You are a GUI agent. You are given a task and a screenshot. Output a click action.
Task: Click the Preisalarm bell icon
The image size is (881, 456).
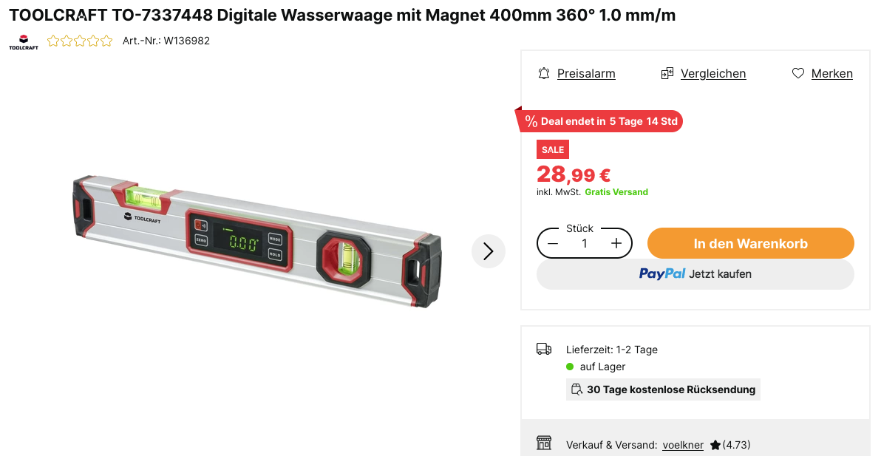click(543, 74)
